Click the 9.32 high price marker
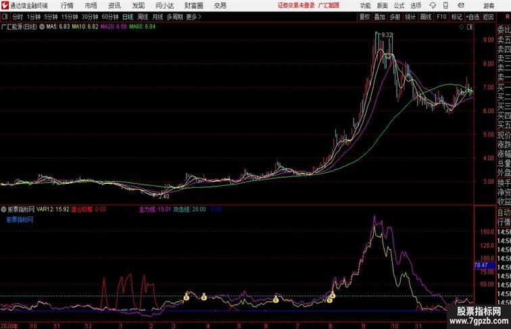Viewport: 511px width, 329px height. coord(387,35)
